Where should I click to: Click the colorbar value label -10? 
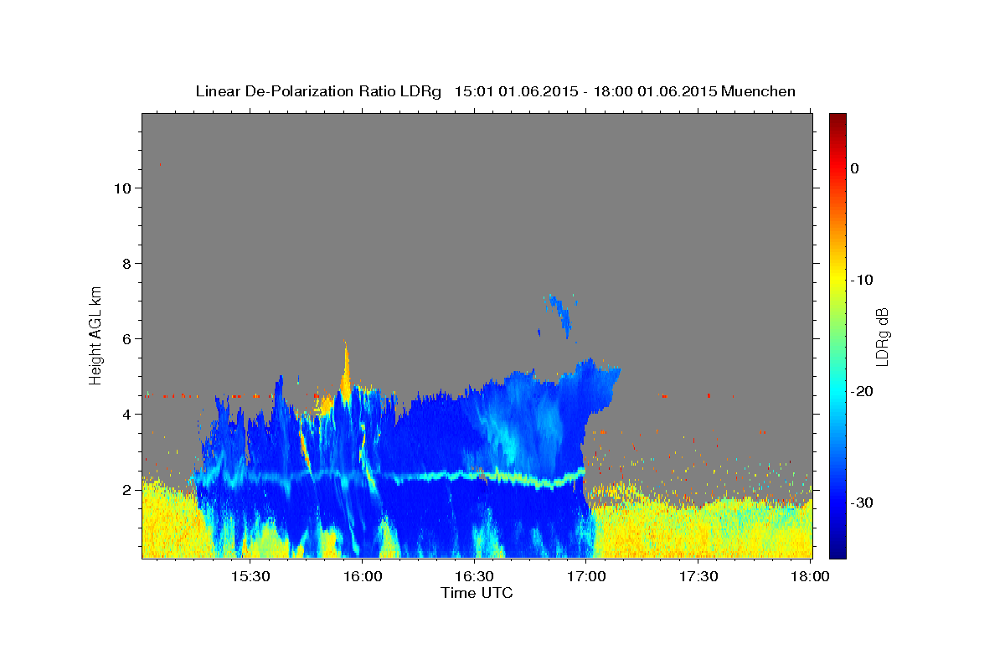pos(863,280)
